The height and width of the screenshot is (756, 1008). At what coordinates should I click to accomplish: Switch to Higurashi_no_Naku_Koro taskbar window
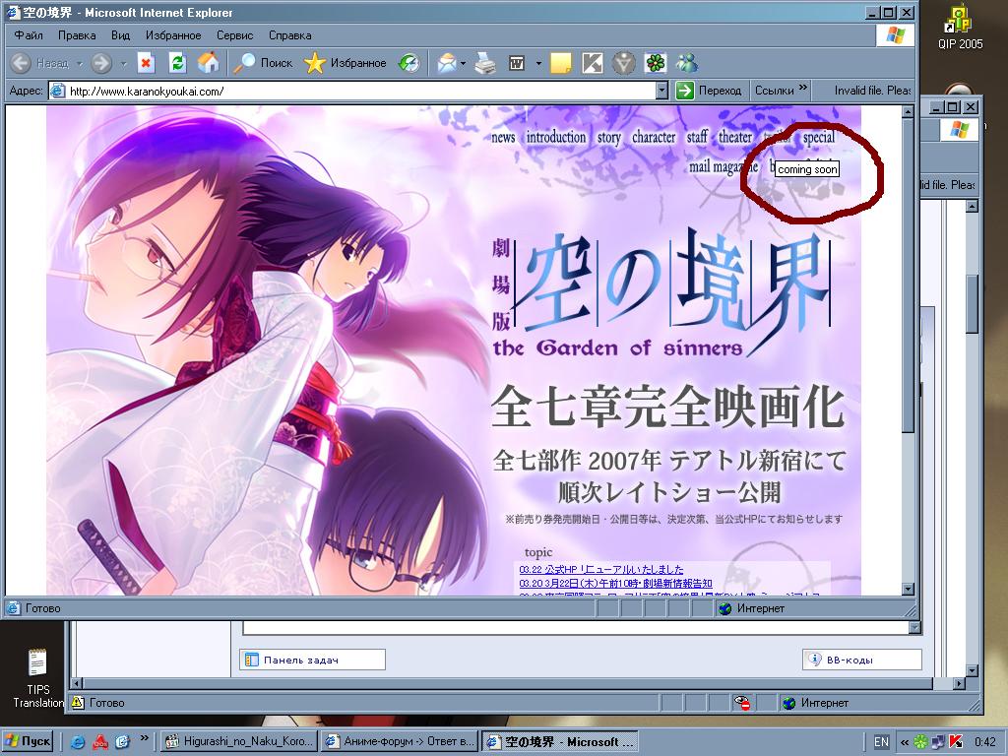239,741
